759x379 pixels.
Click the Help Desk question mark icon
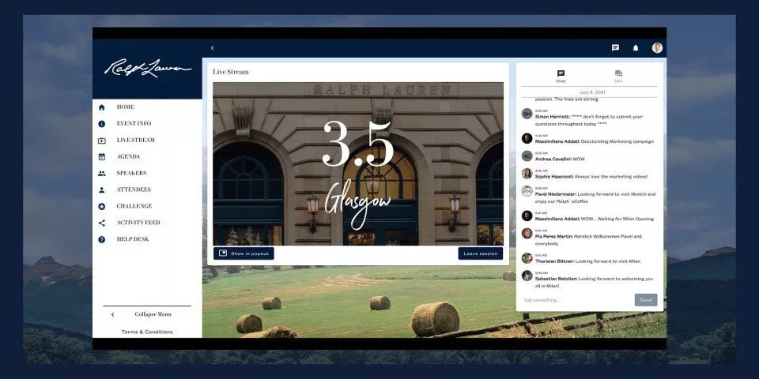(102, 239)
